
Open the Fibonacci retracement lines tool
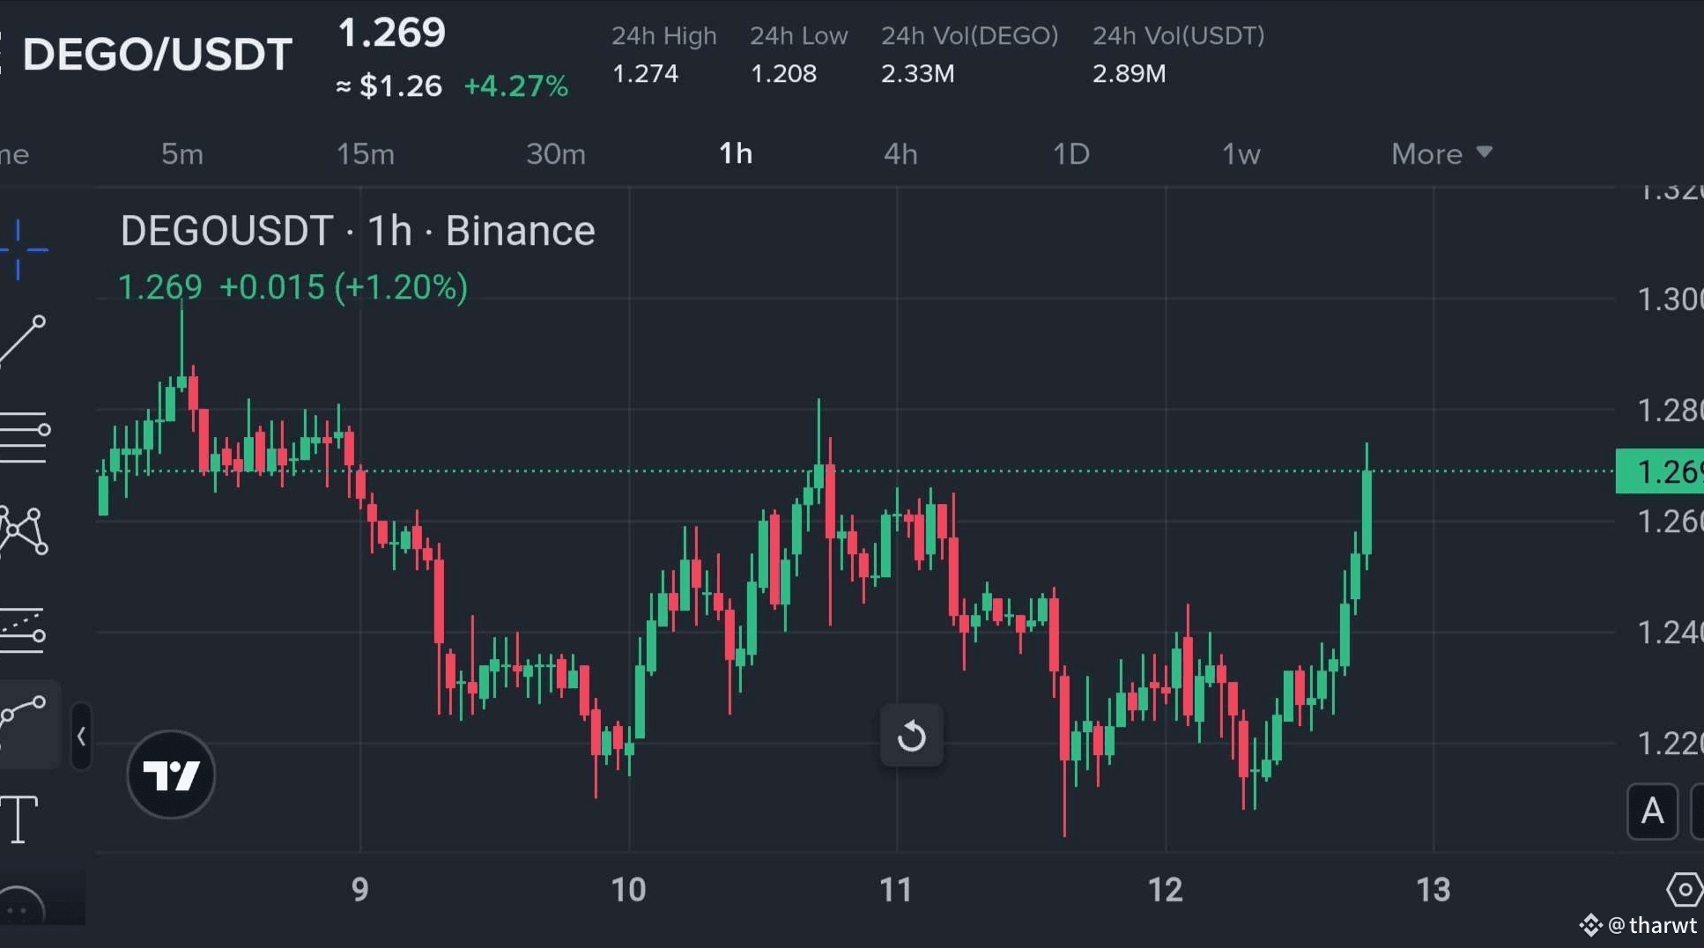(25, 437)
